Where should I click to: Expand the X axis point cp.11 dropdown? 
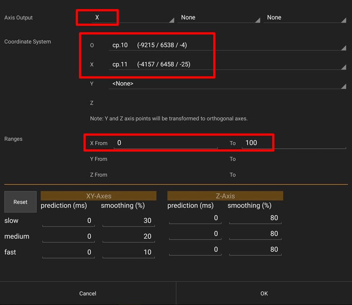[227, 64]
